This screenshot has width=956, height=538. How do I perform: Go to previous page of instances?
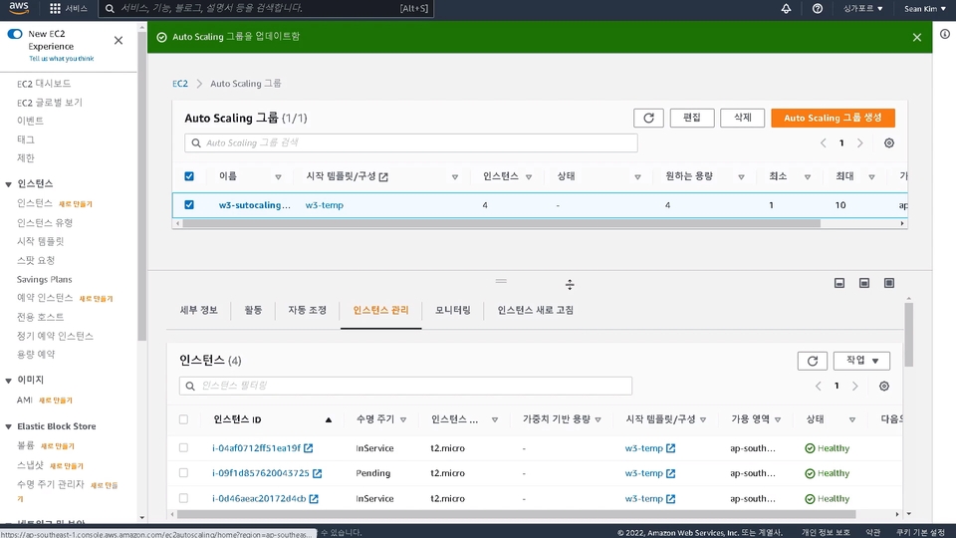819,387
